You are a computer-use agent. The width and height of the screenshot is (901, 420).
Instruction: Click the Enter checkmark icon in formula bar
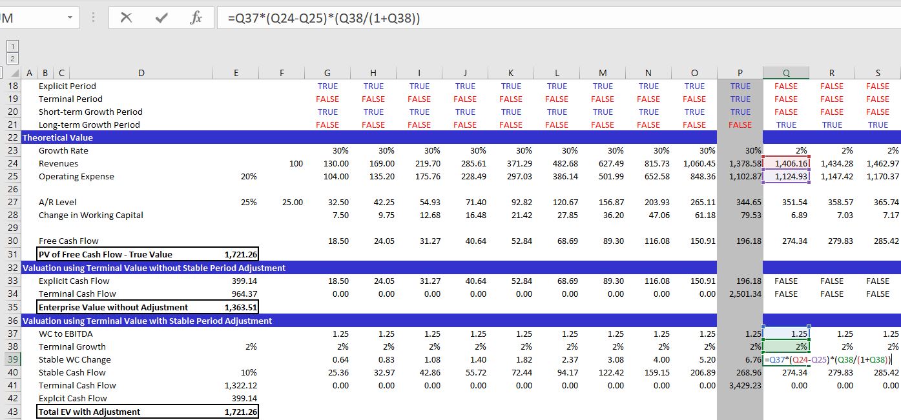tap(161, 18)
